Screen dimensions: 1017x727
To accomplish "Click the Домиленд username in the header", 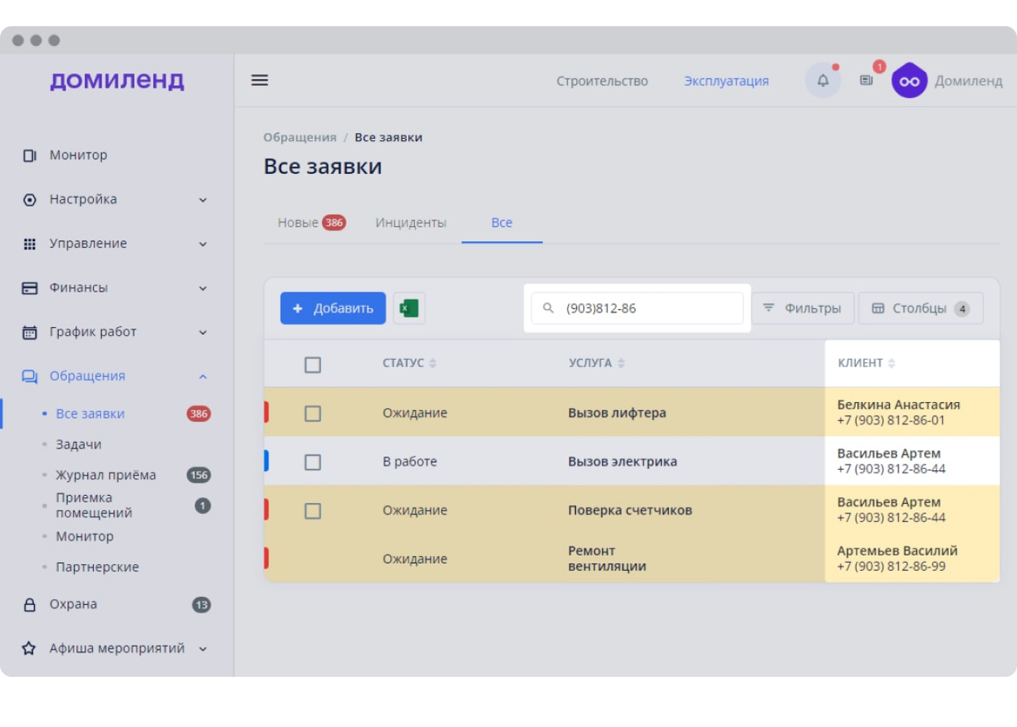I will coord(968,81).
